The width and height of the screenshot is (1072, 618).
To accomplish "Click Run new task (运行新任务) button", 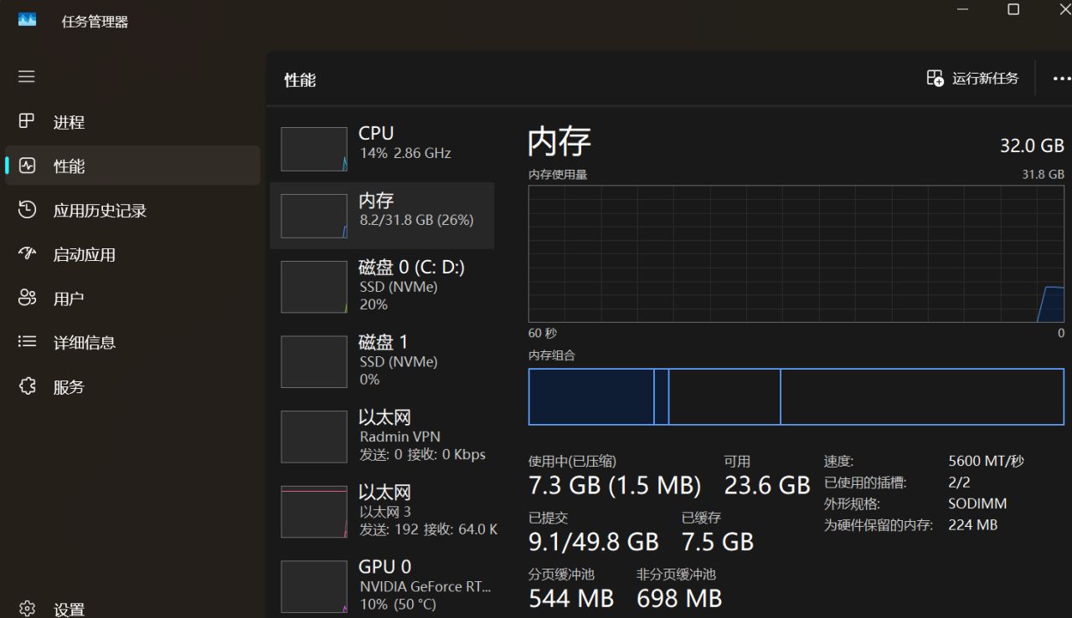I will (x=972, y=79).
